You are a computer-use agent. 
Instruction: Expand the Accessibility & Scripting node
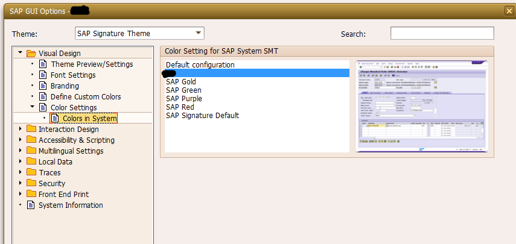point(21,140)
